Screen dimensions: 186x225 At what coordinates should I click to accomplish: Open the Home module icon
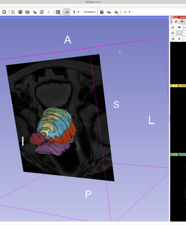(13, 12)
